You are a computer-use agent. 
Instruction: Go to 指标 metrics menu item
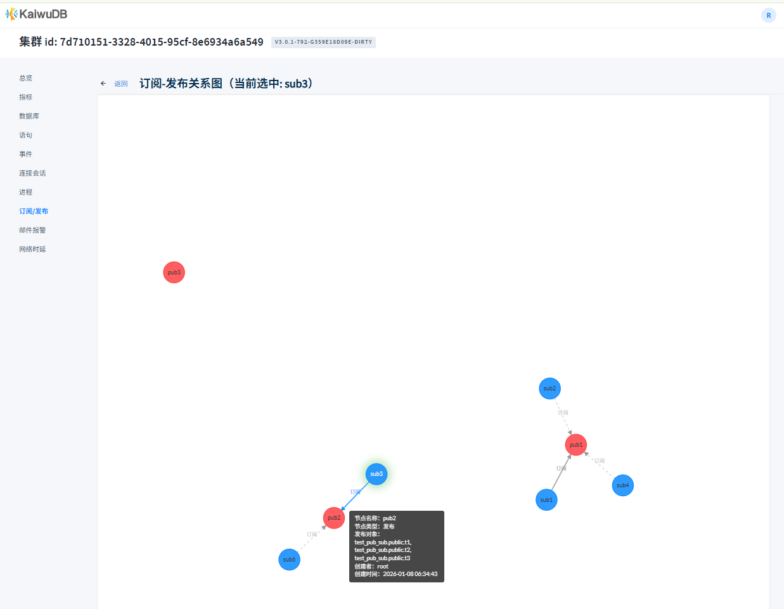click(26, 97)
